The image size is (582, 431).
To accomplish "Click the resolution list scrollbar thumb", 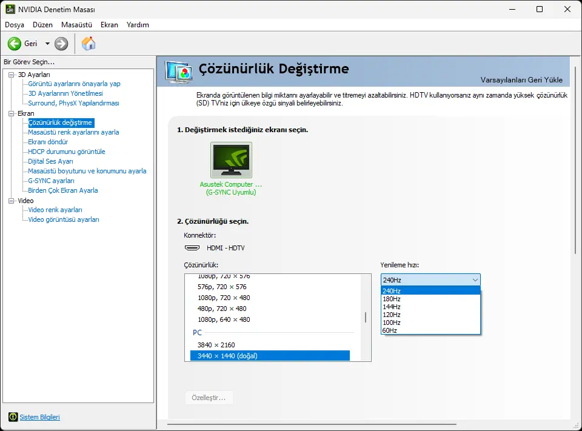I will (366, 317).
